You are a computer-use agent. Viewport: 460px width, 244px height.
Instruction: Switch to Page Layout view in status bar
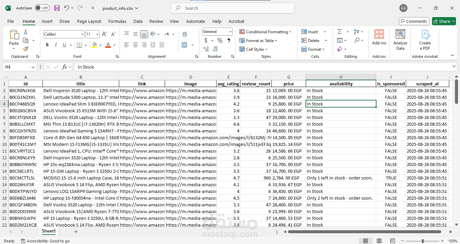379,241
